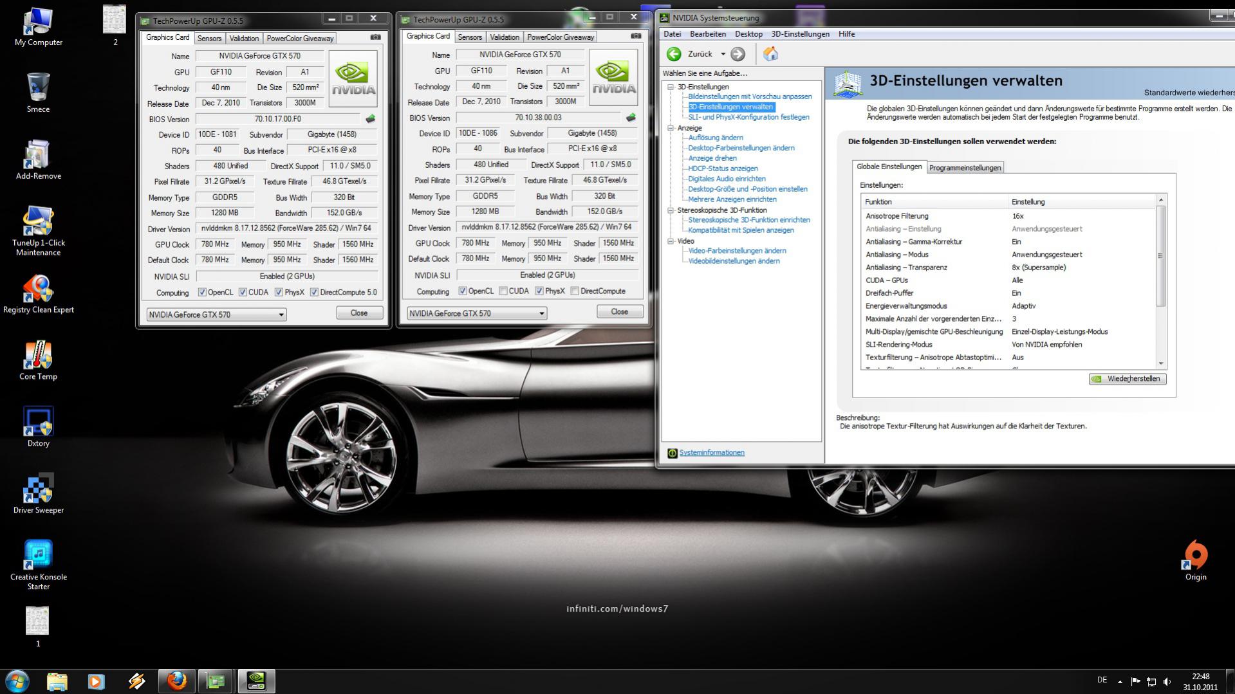Select the Anisotrope Filterung setting row
This screenshot has height=694, width=1235.
point(1008,216)
